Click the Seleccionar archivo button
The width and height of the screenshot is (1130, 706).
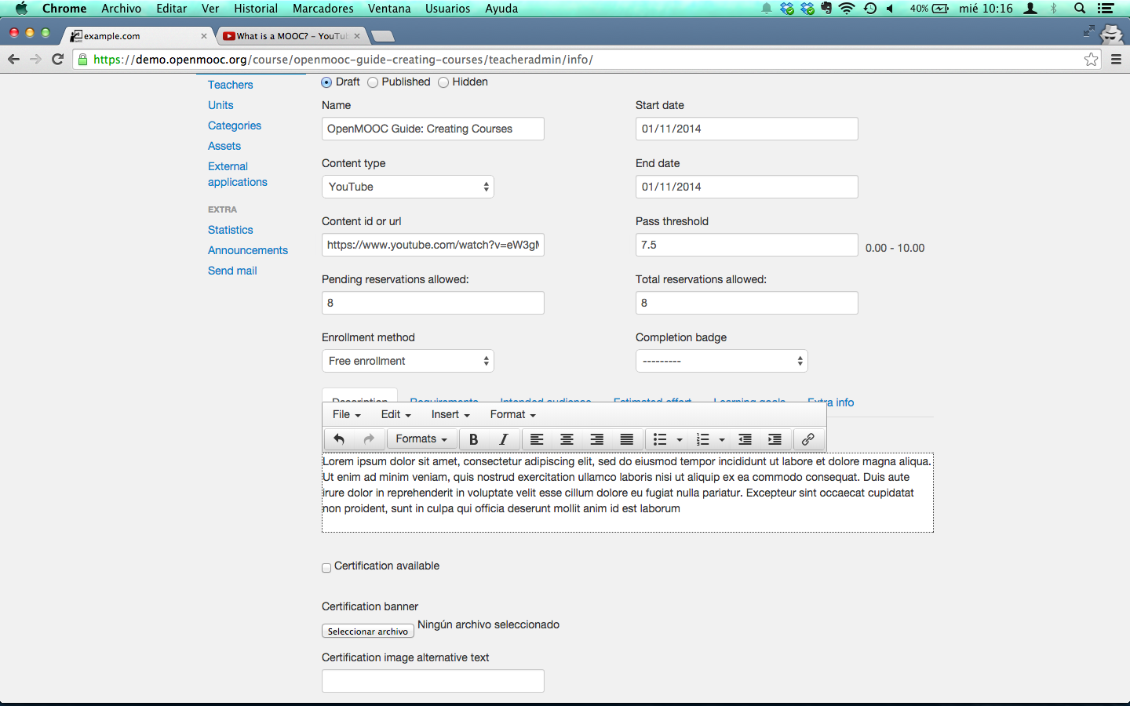pyautogui.click(x=368, y=631)
